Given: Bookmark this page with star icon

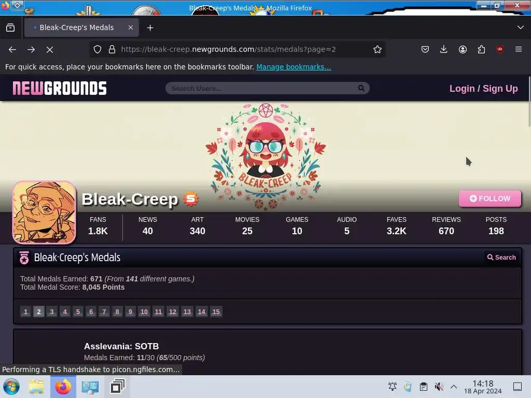Looking at the screenshot, I should [378, 49].
